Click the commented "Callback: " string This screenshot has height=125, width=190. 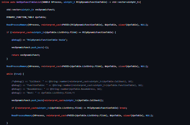point(36,81)
